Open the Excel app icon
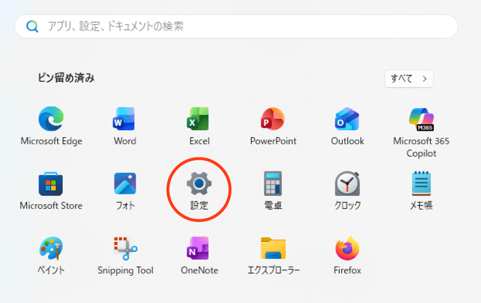The width and height of the screenshot is (481, 303). point(198,119)
